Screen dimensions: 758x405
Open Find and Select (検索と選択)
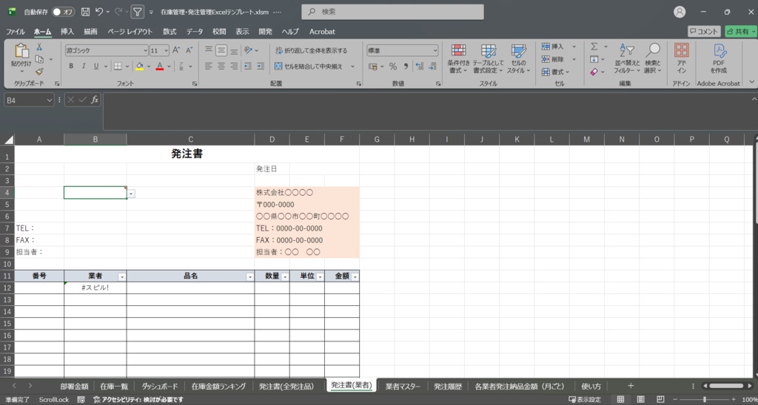pyautogui.click(x=653, y=59)
